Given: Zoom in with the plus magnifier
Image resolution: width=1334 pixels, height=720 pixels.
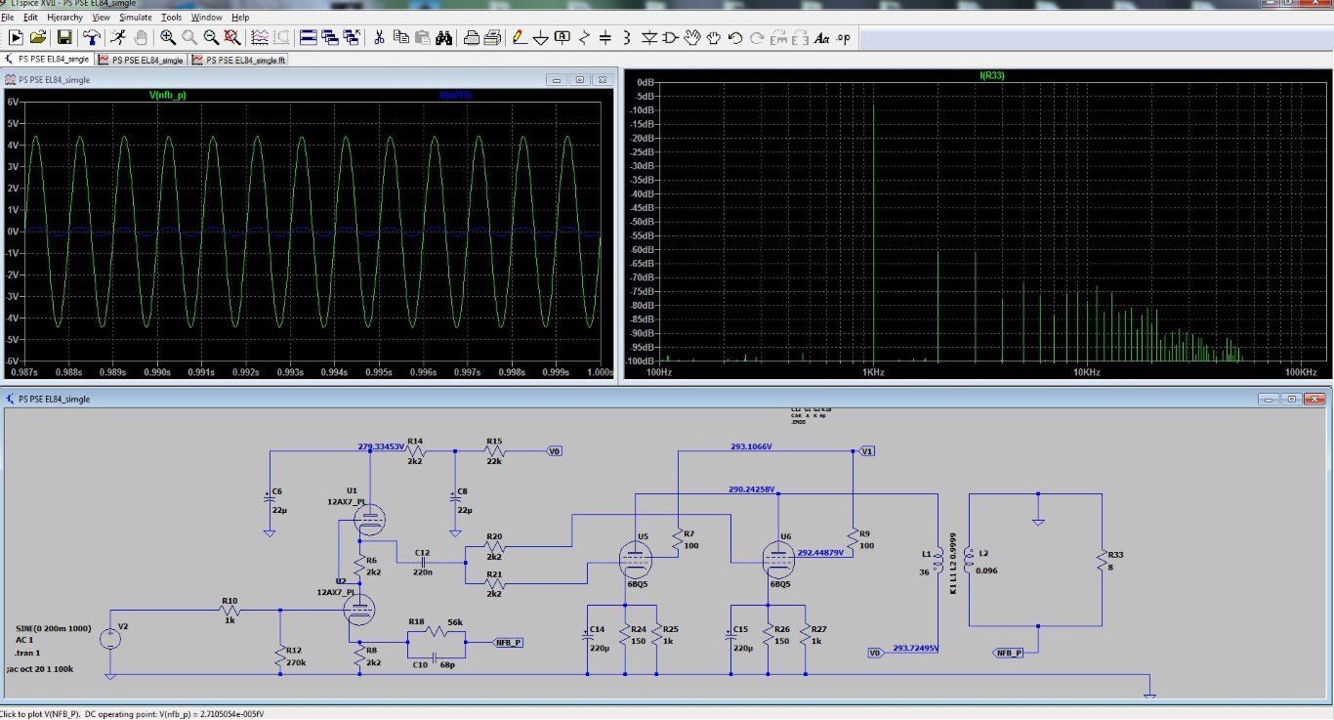Looking at the screenshot, I should coord(168,37).
